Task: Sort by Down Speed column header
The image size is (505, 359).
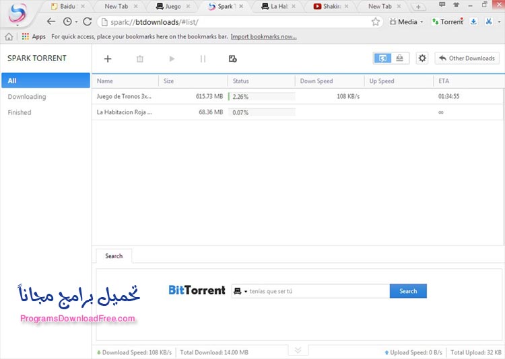Action: [x=329, y=81]
